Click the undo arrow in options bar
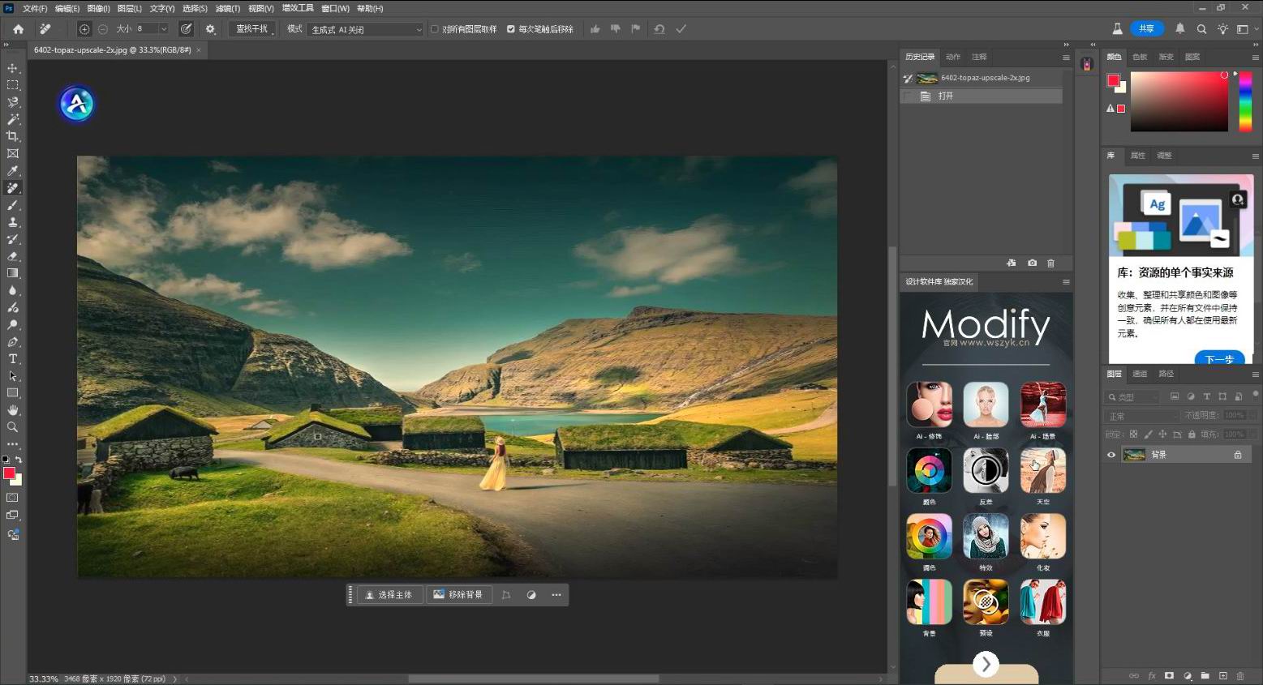Image resolution: width=1263 pixels, height=685 pixels. point(659,29)
